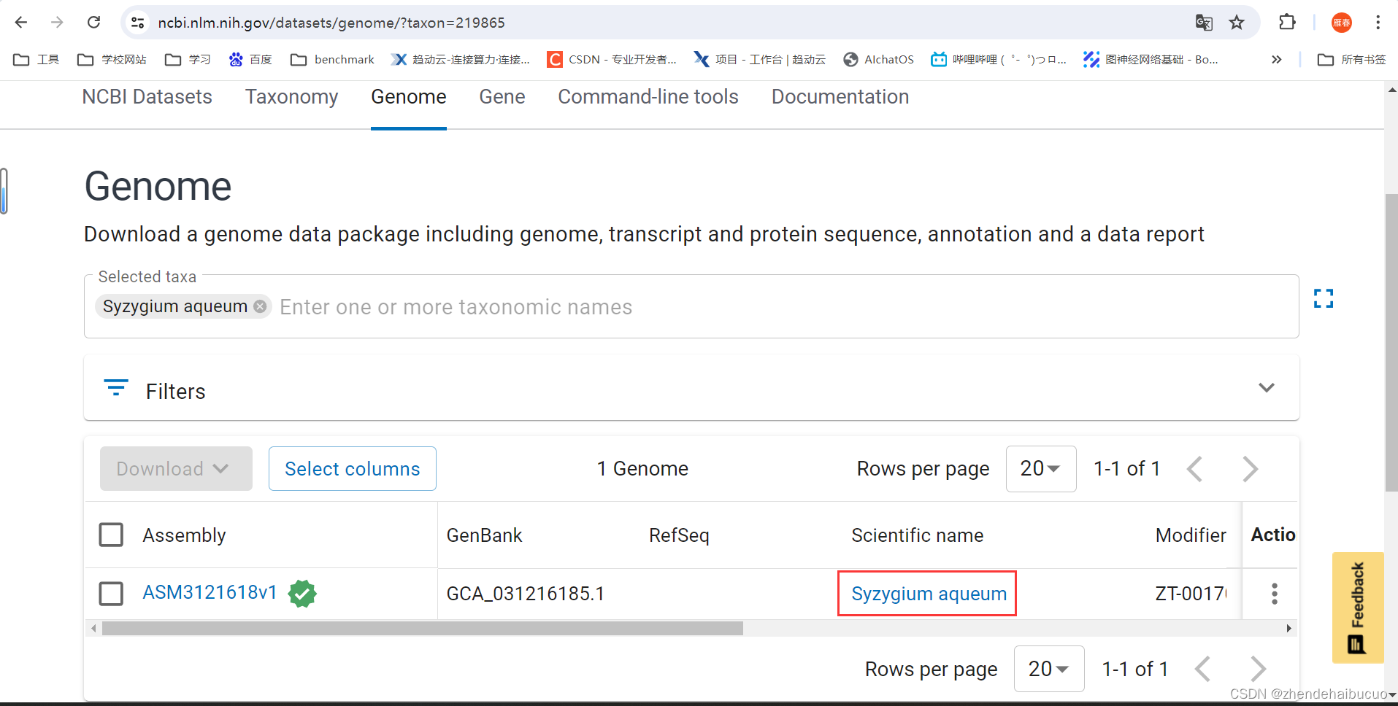
Task: Click the Select columns button
Action: (x=352, y=468)
